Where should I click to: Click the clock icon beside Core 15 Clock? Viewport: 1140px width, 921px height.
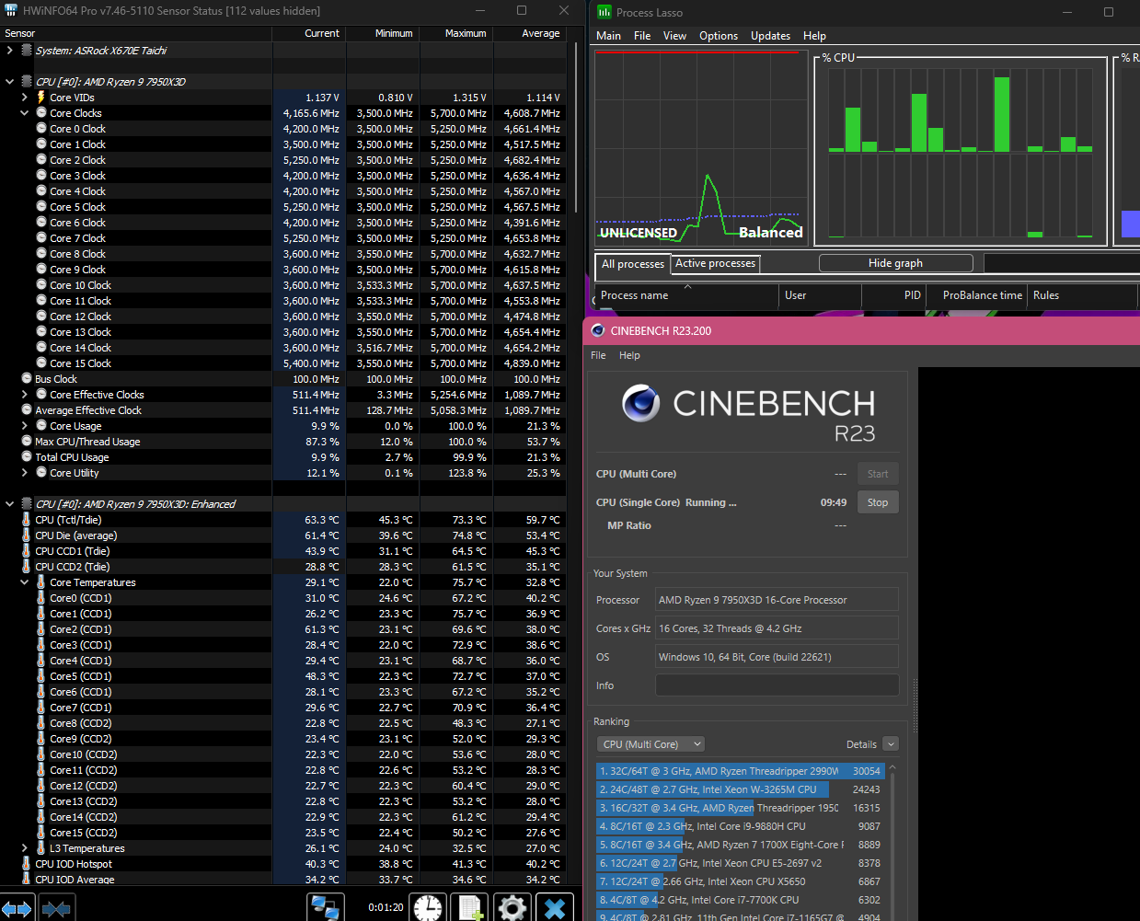41,363
